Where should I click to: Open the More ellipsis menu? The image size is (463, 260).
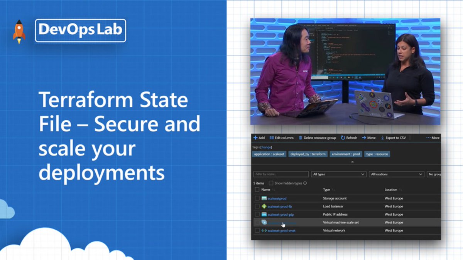433,138
